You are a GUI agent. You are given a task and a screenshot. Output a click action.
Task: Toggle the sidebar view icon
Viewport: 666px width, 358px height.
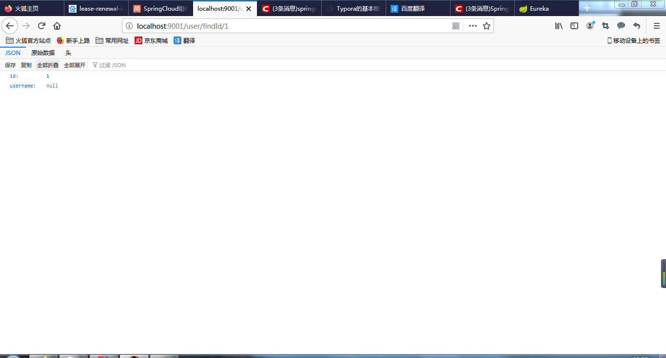[574, 26]
